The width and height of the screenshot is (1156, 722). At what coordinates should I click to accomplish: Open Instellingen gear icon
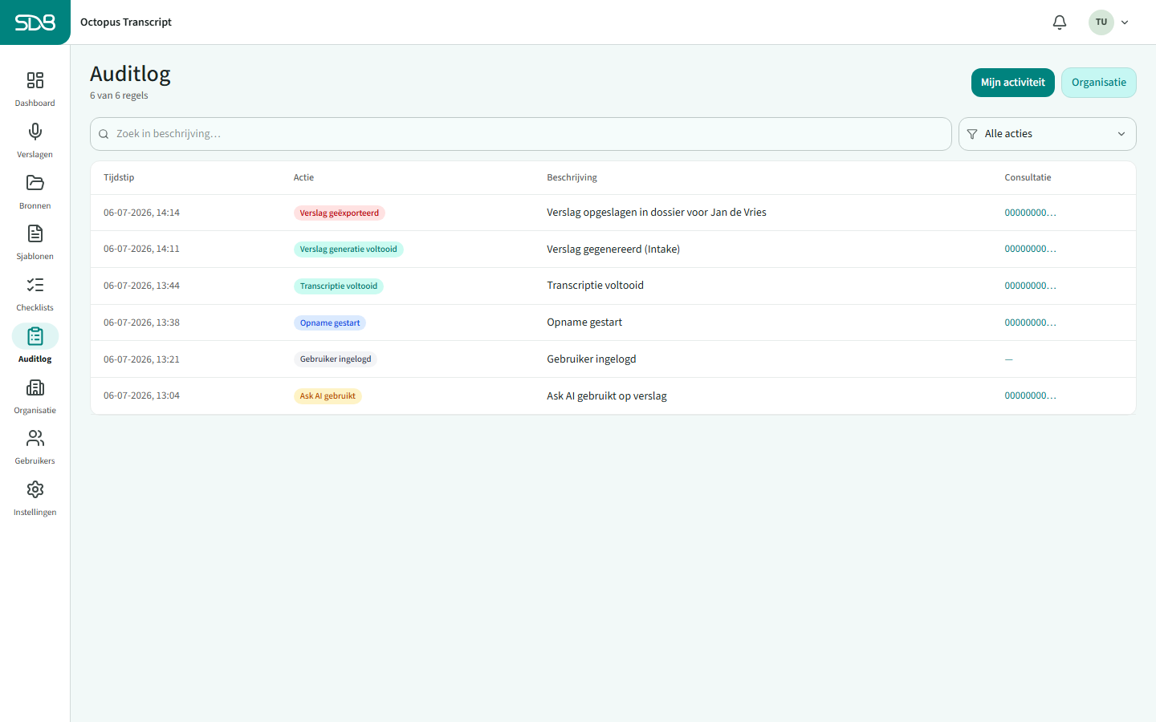coord(35,489)
